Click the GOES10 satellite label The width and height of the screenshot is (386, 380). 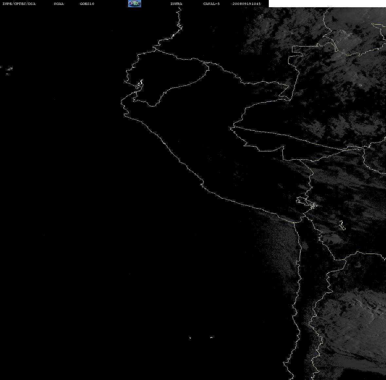tap(87, 4)
